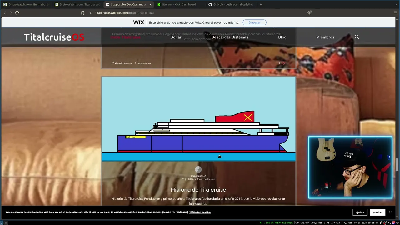
Task: Switch to GitHub dethrace-labs tab
Action: coord(231,4)
